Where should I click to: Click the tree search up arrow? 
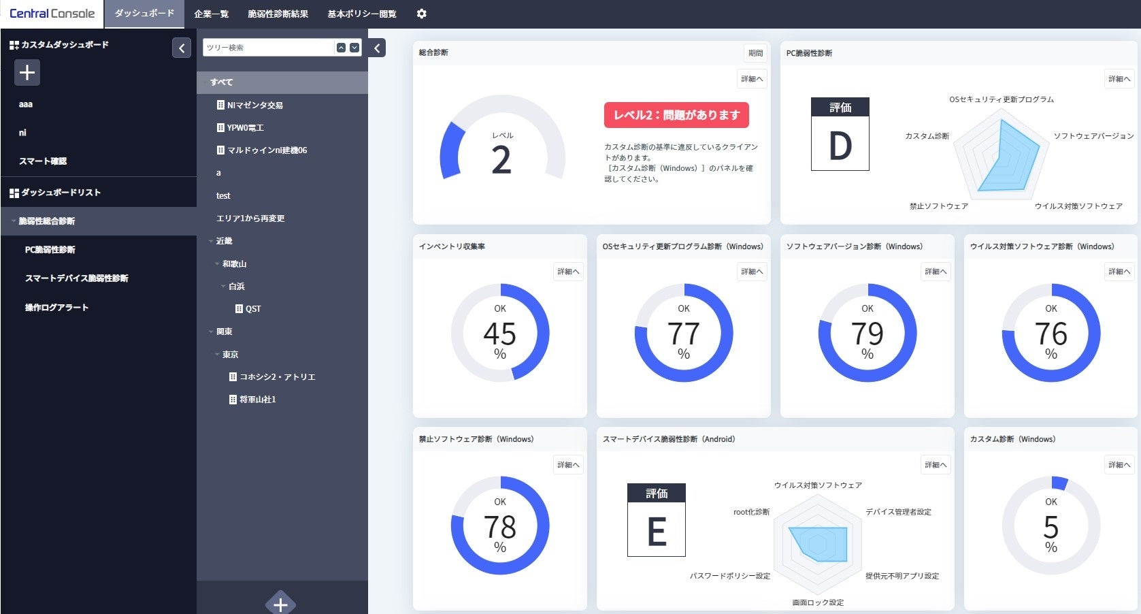coord(341,48)
